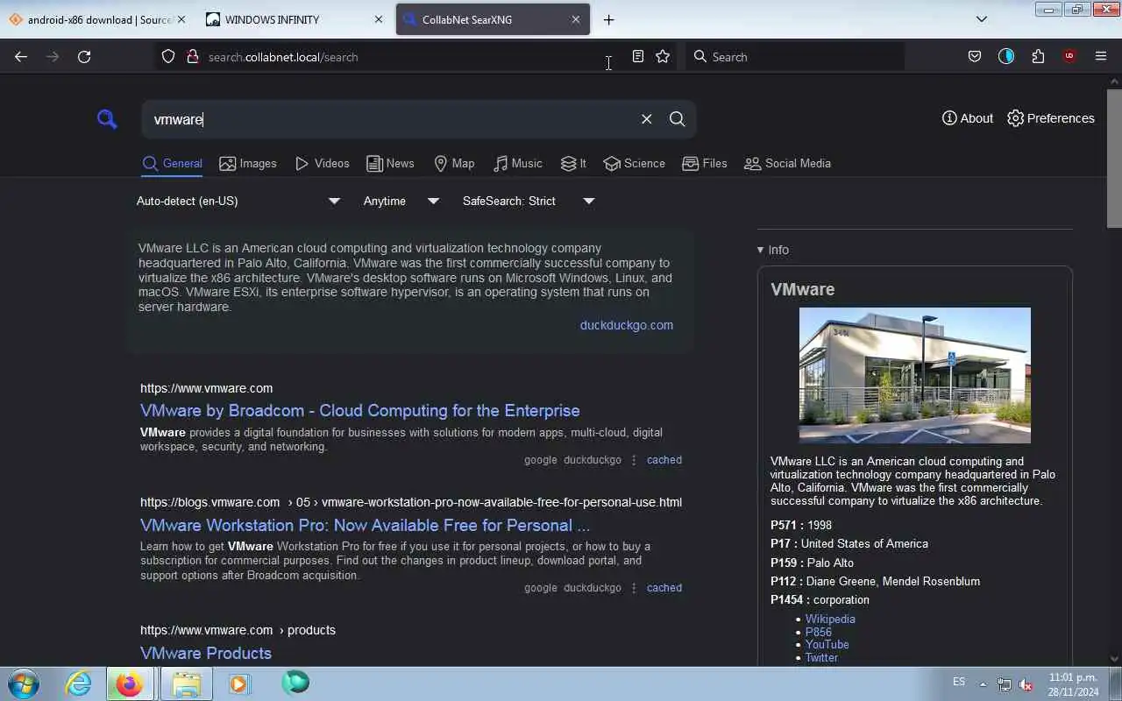Open Firefox application menu
1122x701 pixels.
(x=1101, y=56)
